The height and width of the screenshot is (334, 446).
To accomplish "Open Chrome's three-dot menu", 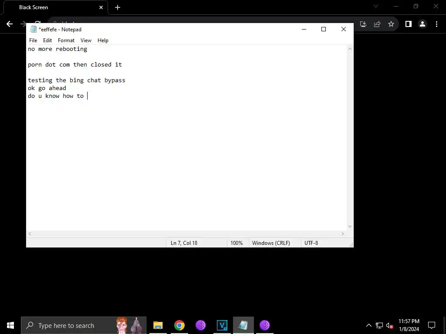I will (436, 24).
